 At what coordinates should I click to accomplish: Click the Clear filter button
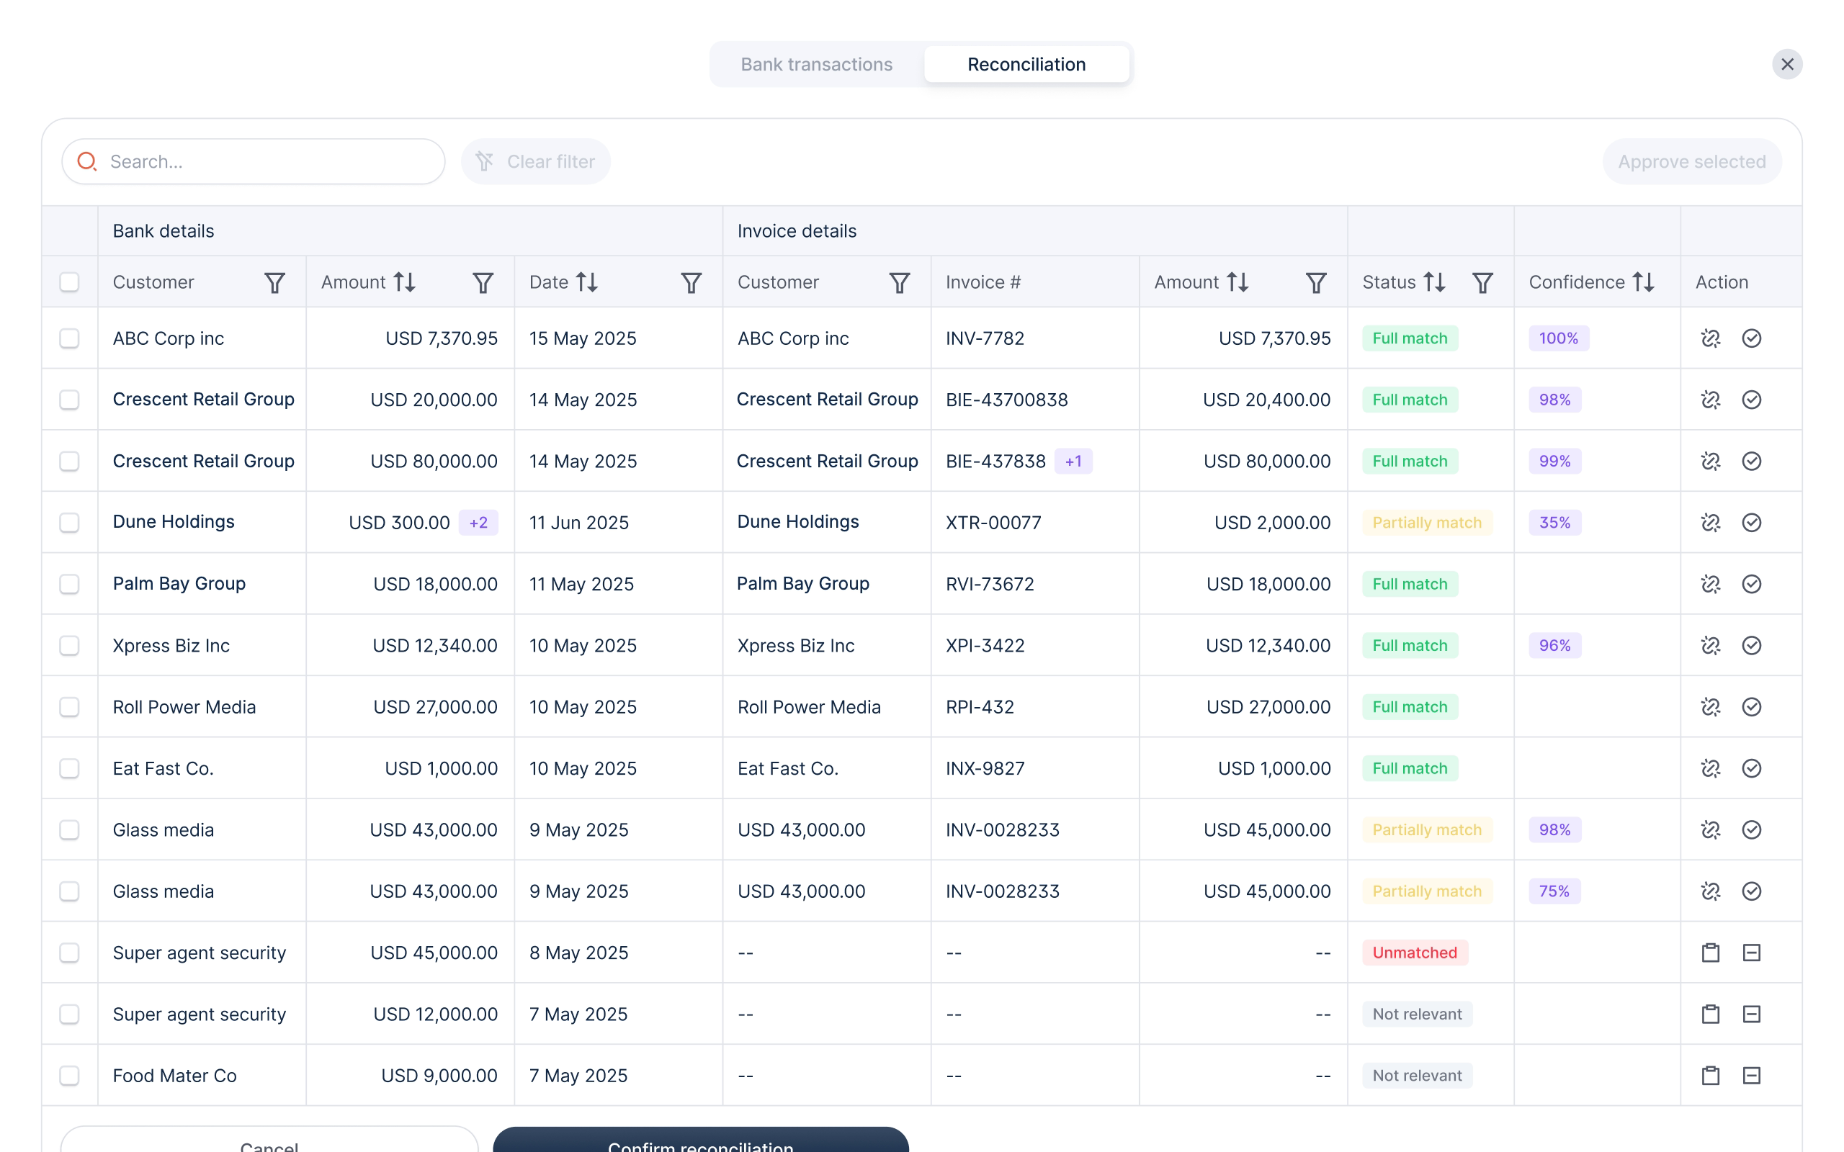[x=536, y=161]
